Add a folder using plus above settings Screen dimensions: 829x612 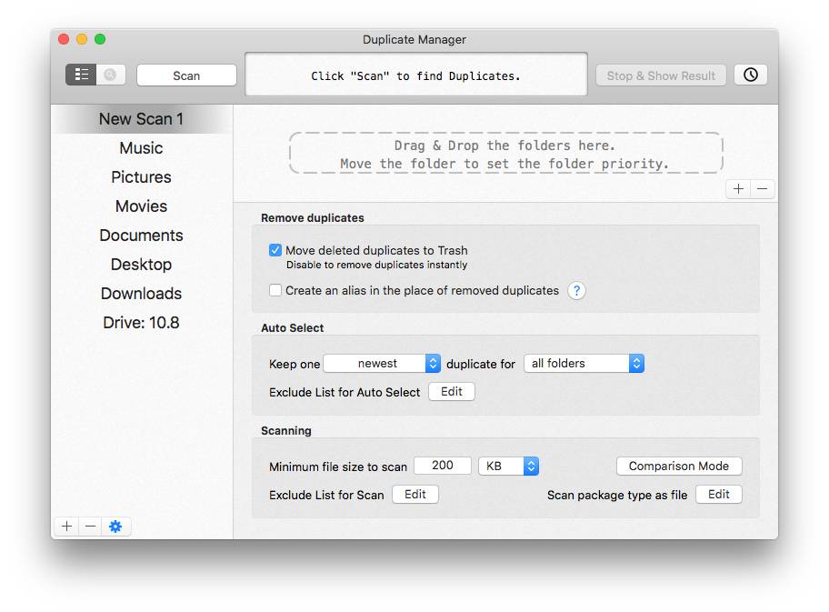[x=737, y=188]
